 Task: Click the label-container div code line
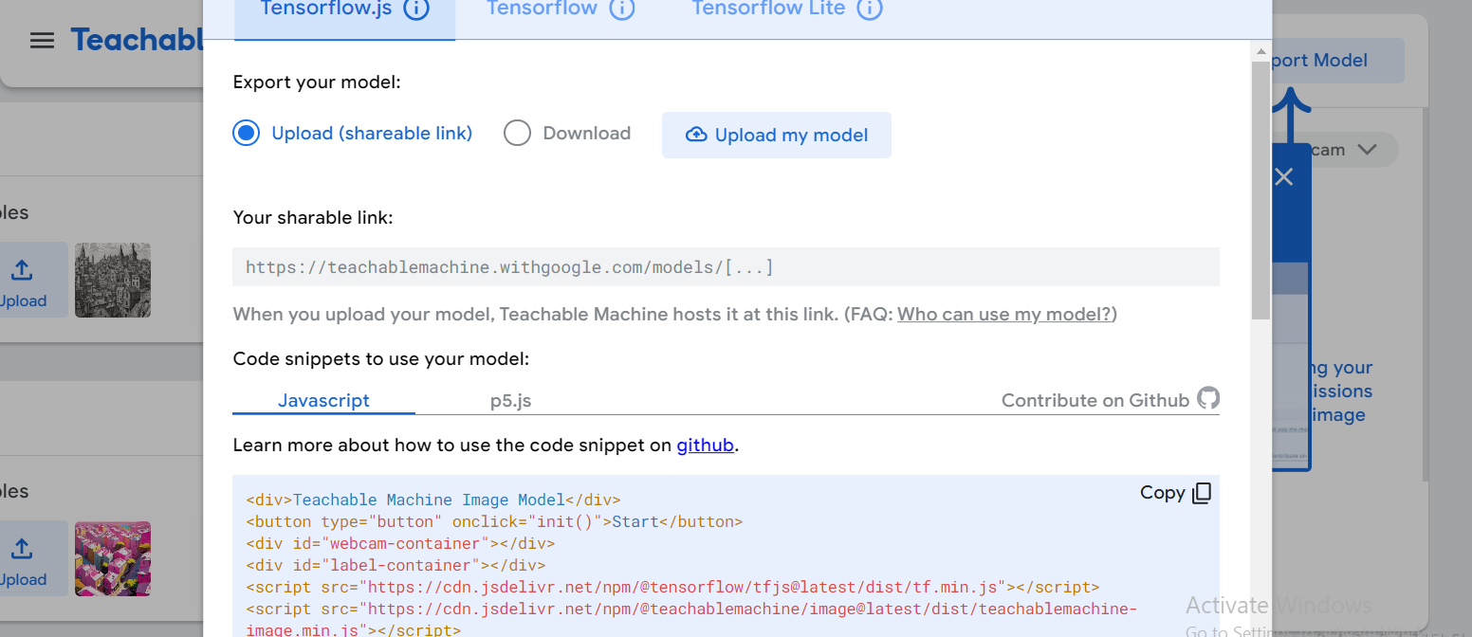click(396, 565)
